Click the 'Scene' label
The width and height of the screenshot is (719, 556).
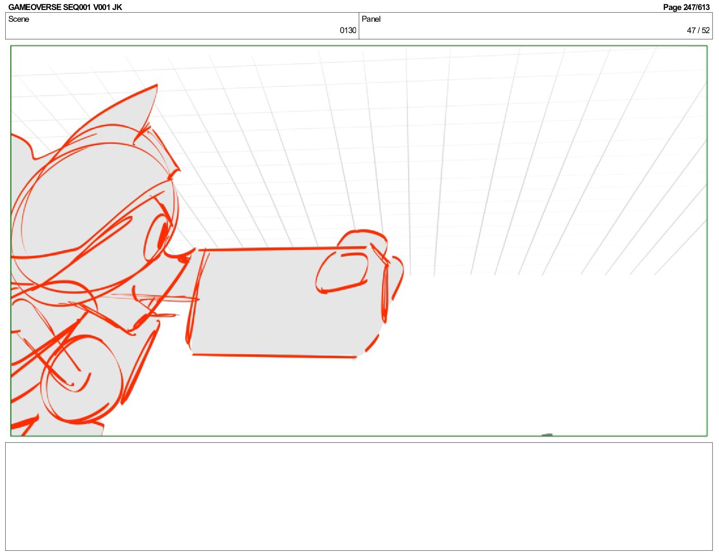pos(19,19)
